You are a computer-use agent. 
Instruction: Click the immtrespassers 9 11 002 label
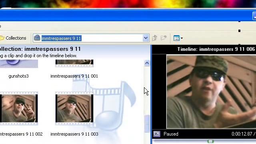point(21,134)
